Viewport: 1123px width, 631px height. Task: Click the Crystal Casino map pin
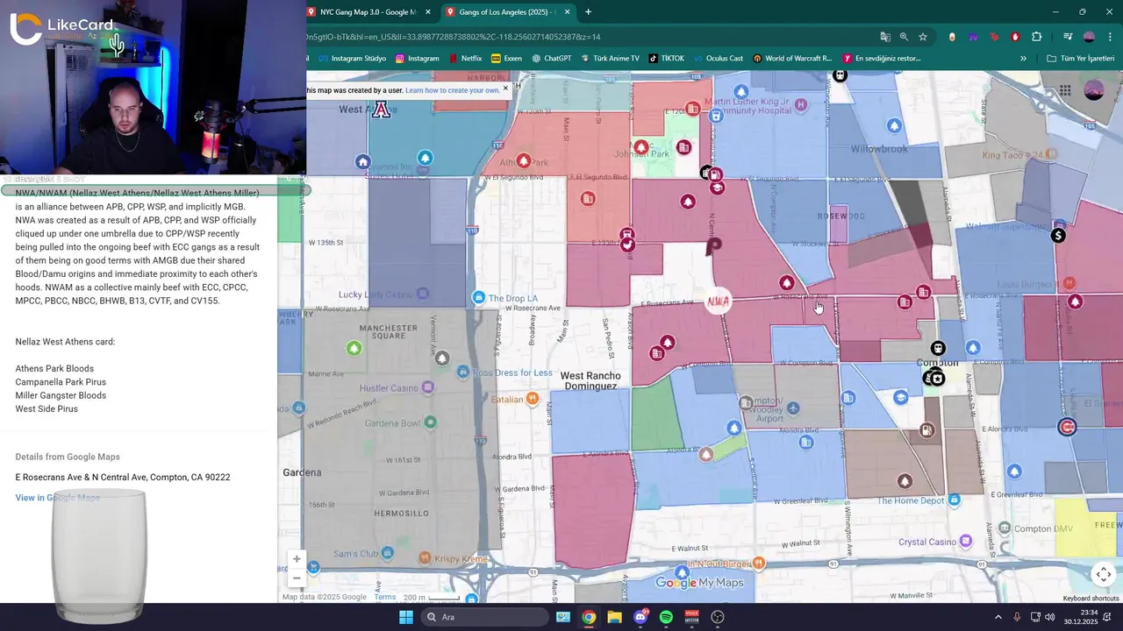click(964, 542)
